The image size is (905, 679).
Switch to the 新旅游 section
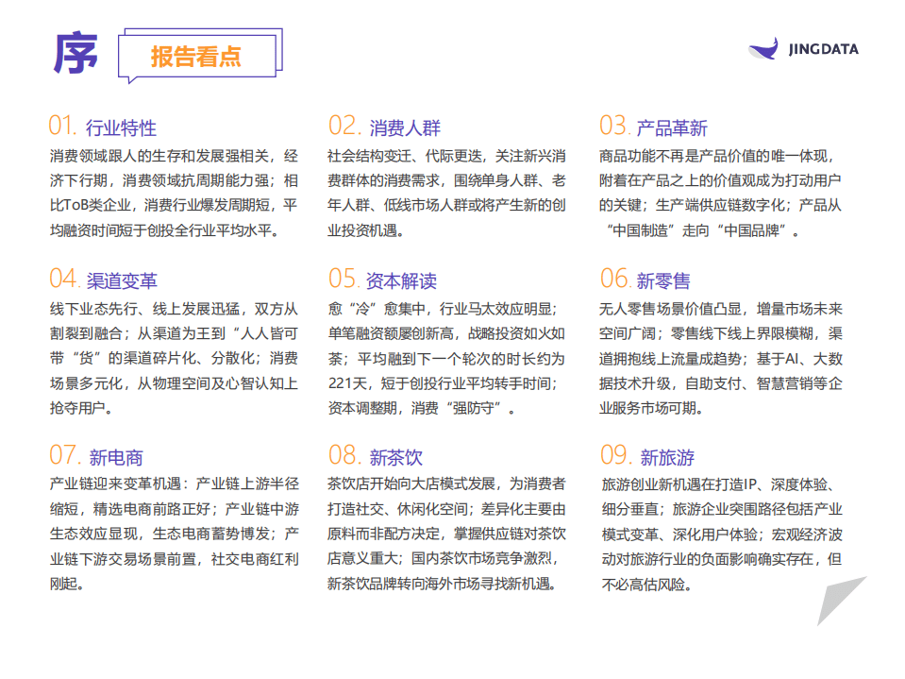point(666,457)
